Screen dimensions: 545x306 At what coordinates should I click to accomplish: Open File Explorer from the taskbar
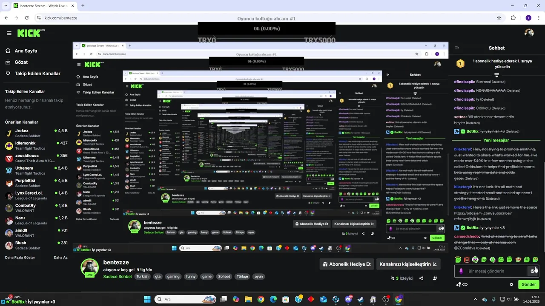click(x=248, y=299)
